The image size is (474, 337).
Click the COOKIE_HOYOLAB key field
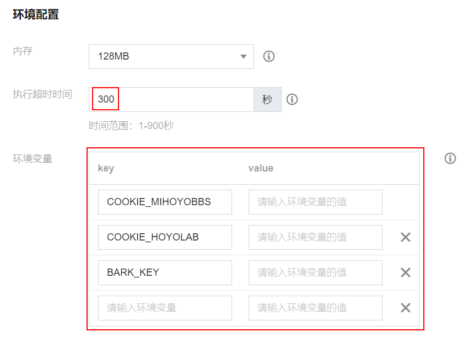pos(165,237)
